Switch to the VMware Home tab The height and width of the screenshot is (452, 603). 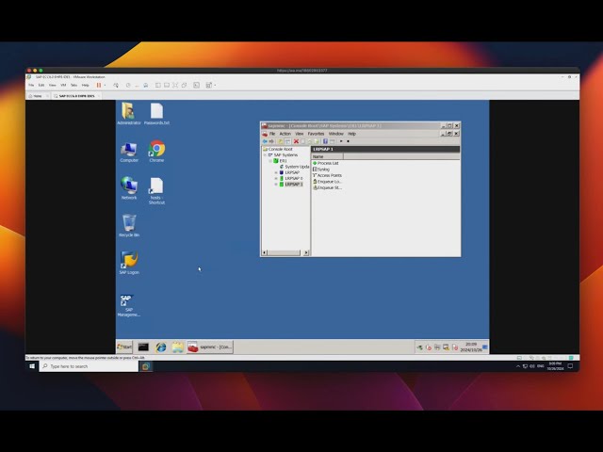point(38,96)
